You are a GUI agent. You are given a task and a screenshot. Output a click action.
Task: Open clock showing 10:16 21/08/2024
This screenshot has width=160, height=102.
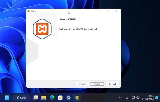[148, 98]
